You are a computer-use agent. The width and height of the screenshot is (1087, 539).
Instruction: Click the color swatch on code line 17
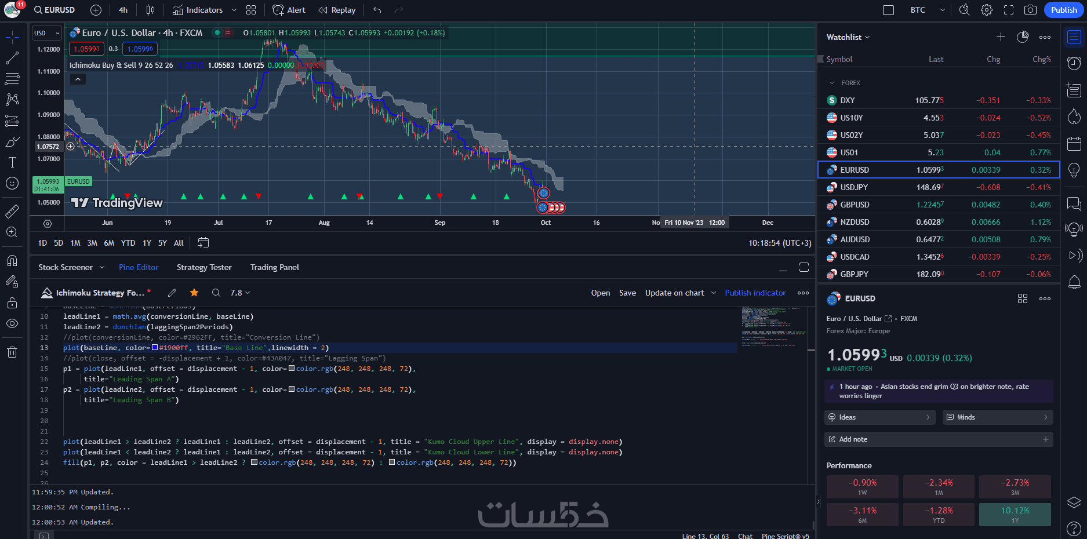[292, 389]
